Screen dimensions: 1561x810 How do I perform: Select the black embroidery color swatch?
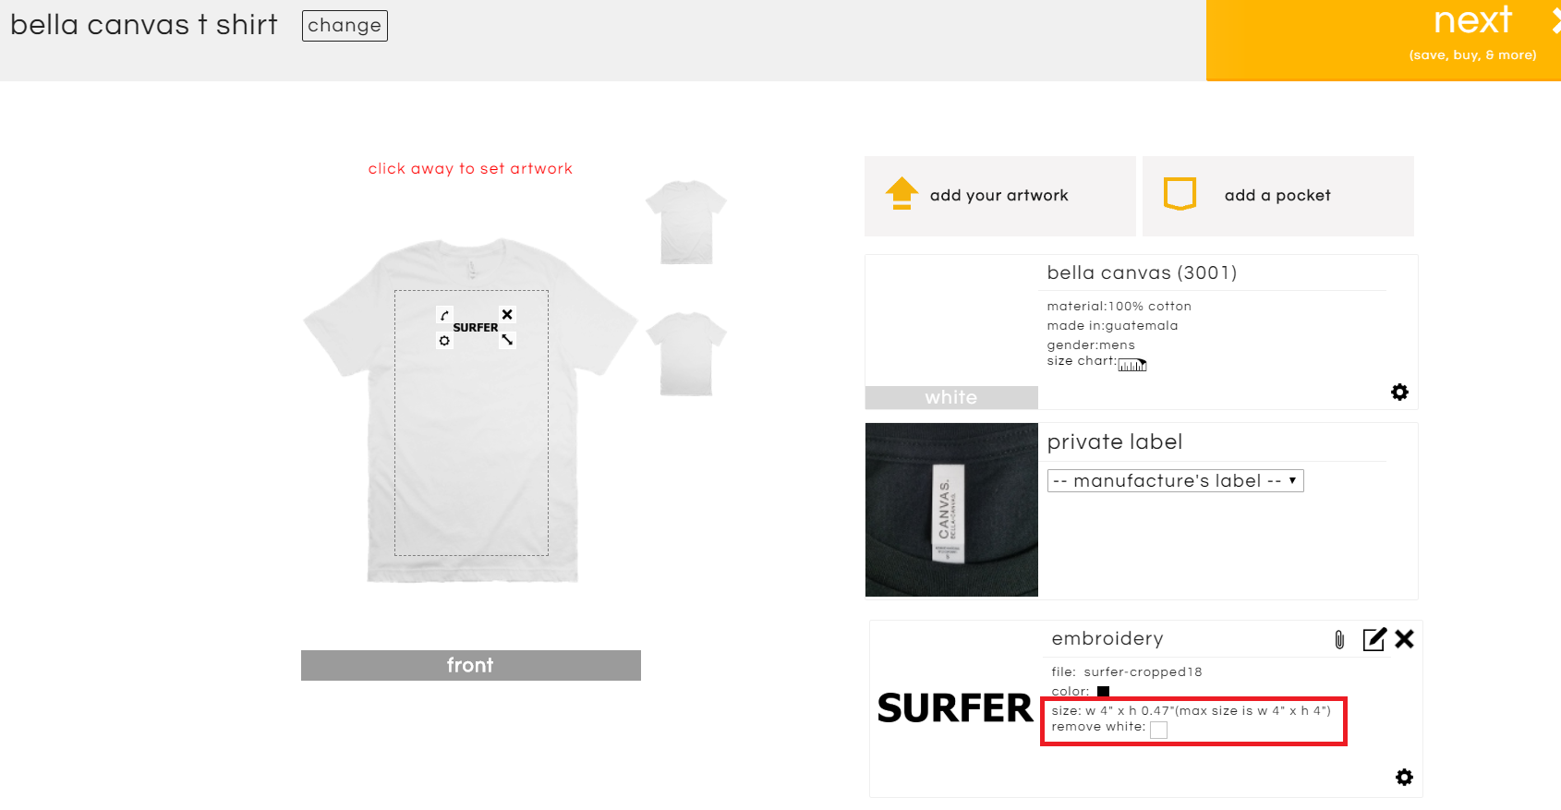pyautogui.click(x=1102, y=691)
